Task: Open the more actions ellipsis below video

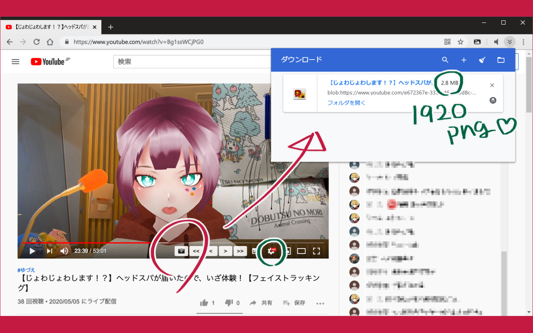Action: click(x=320, y=303)
